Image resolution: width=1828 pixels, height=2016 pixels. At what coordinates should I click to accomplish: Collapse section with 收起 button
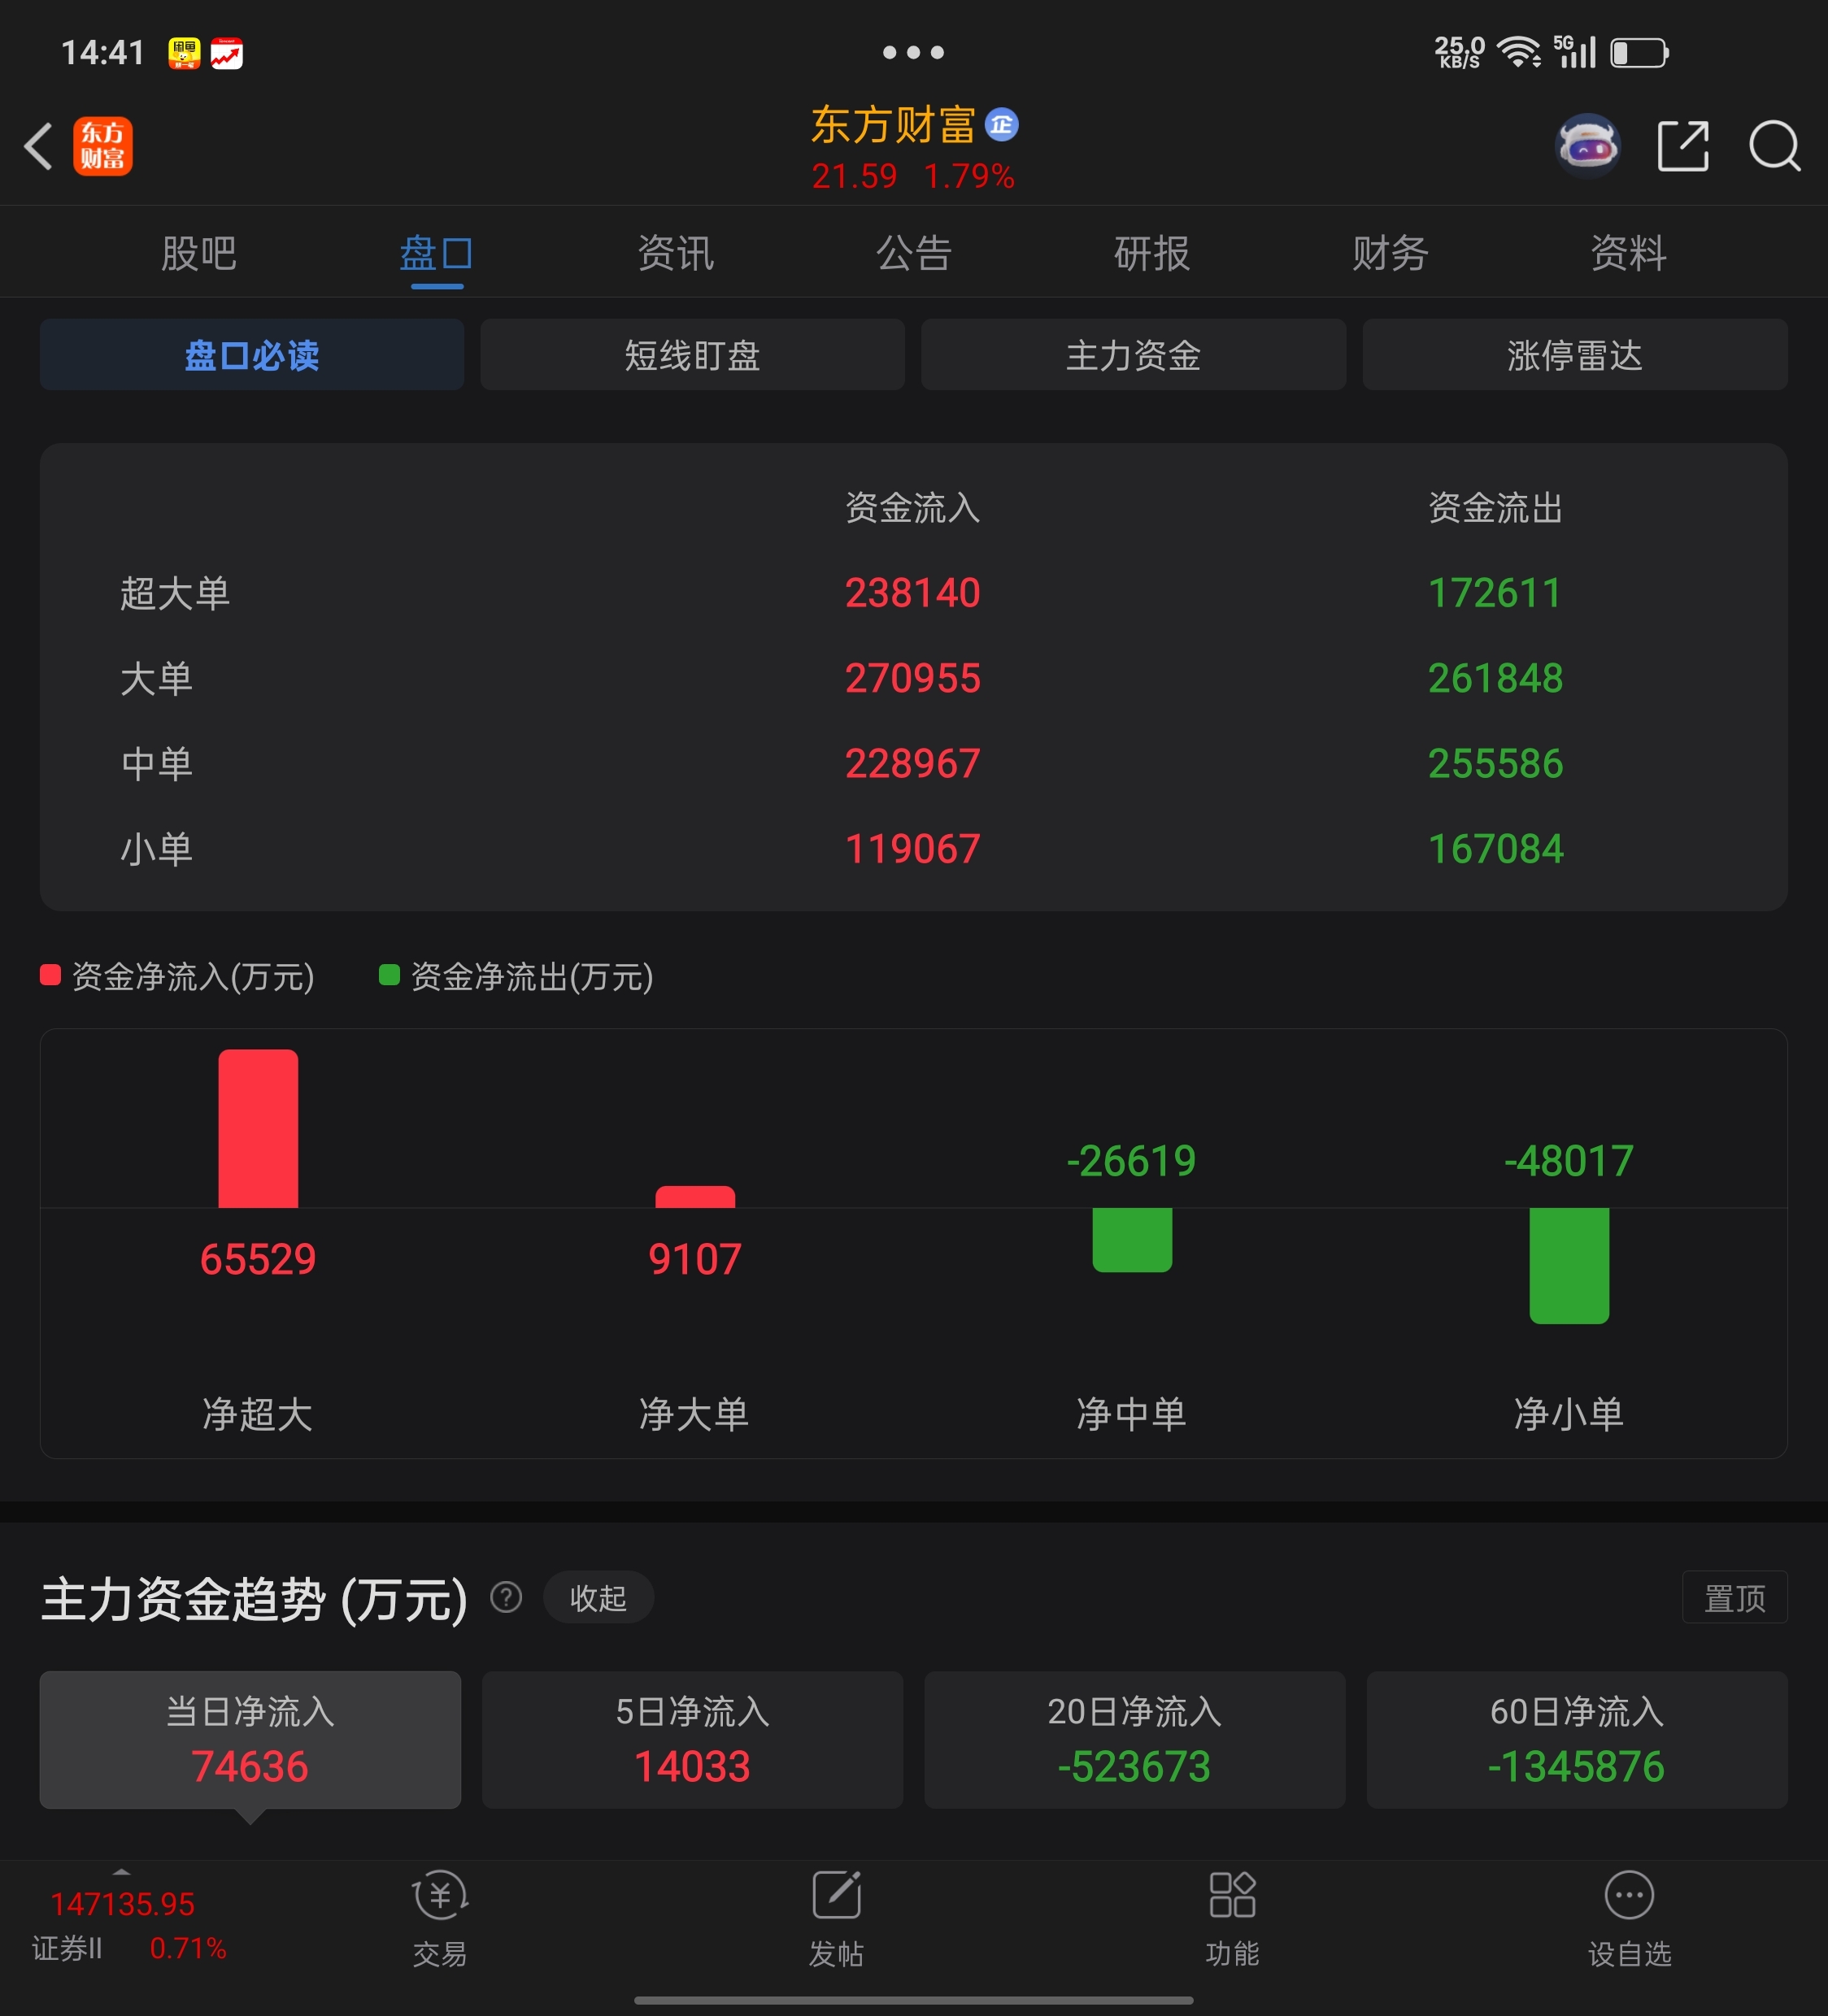click(x=598, y=1597)
